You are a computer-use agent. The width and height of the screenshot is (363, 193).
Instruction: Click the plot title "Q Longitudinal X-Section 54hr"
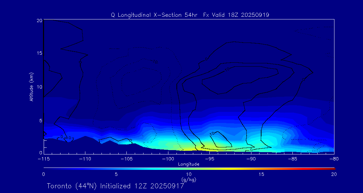click(x=154, y=15)
